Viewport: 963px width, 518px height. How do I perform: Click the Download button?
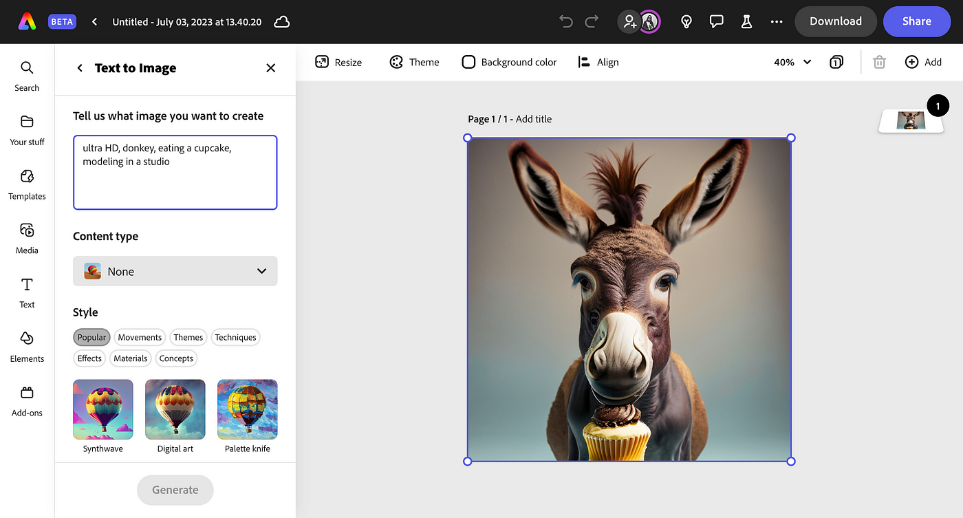pos(836,21)
